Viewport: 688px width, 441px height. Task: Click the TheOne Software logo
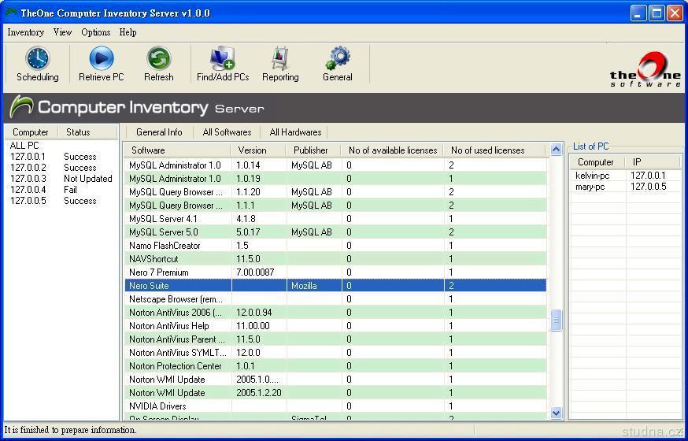pyautogui.click(x=645, y=70)
